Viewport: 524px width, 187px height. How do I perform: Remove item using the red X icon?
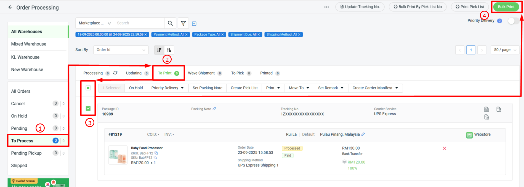click(444, 148)
